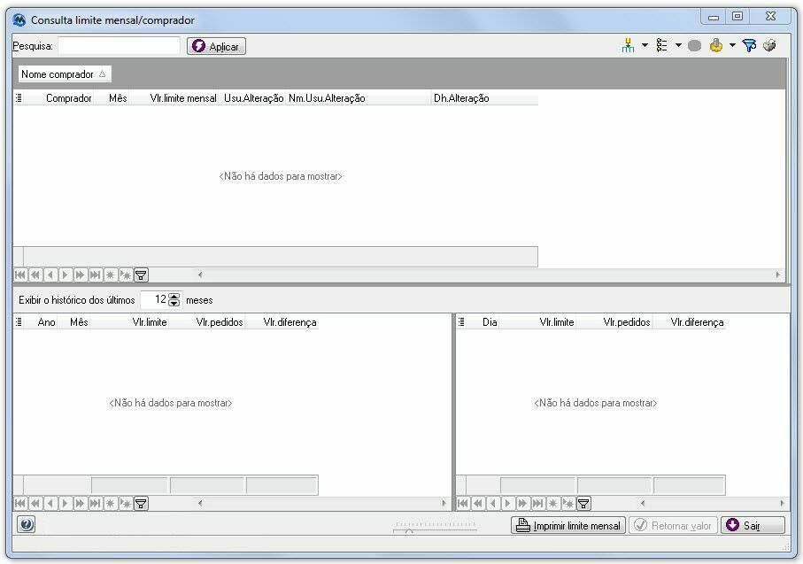The height and width of the screenshot is (564, 803).
Task: Go to next page in top grid navigator
Action: tap(80, 275)
